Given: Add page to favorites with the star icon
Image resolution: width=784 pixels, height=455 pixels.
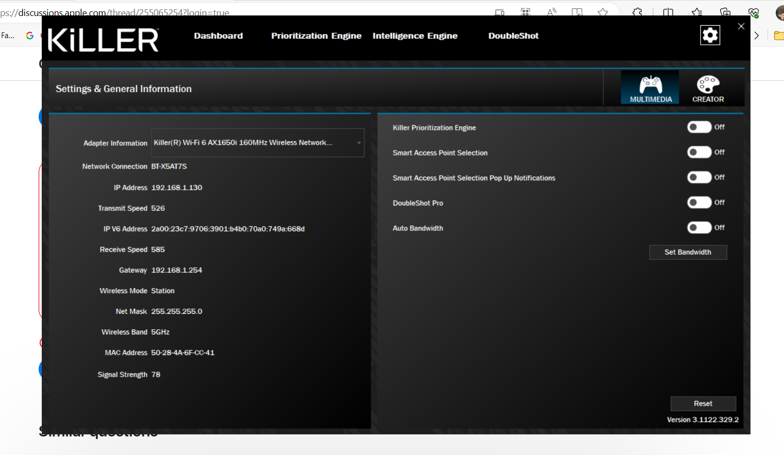Looking at the screenshot, I should [x=603, y=12].
